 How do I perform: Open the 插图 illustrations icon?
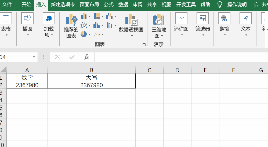click(27, 18)
